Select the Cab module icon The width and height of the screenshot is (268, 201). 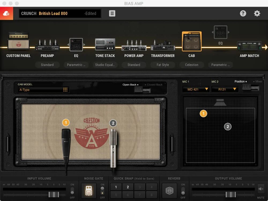[x=192, y=41]
